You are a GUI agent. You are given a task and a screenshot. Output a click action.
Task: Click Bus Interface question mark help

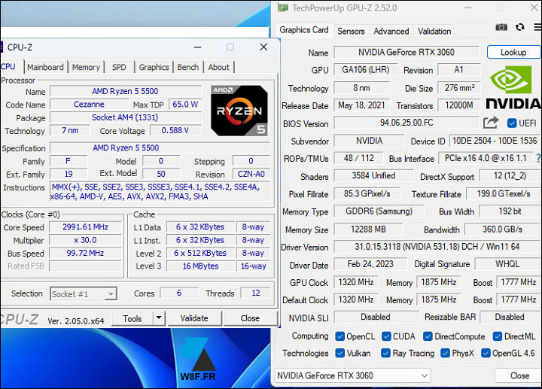(538, 158)
